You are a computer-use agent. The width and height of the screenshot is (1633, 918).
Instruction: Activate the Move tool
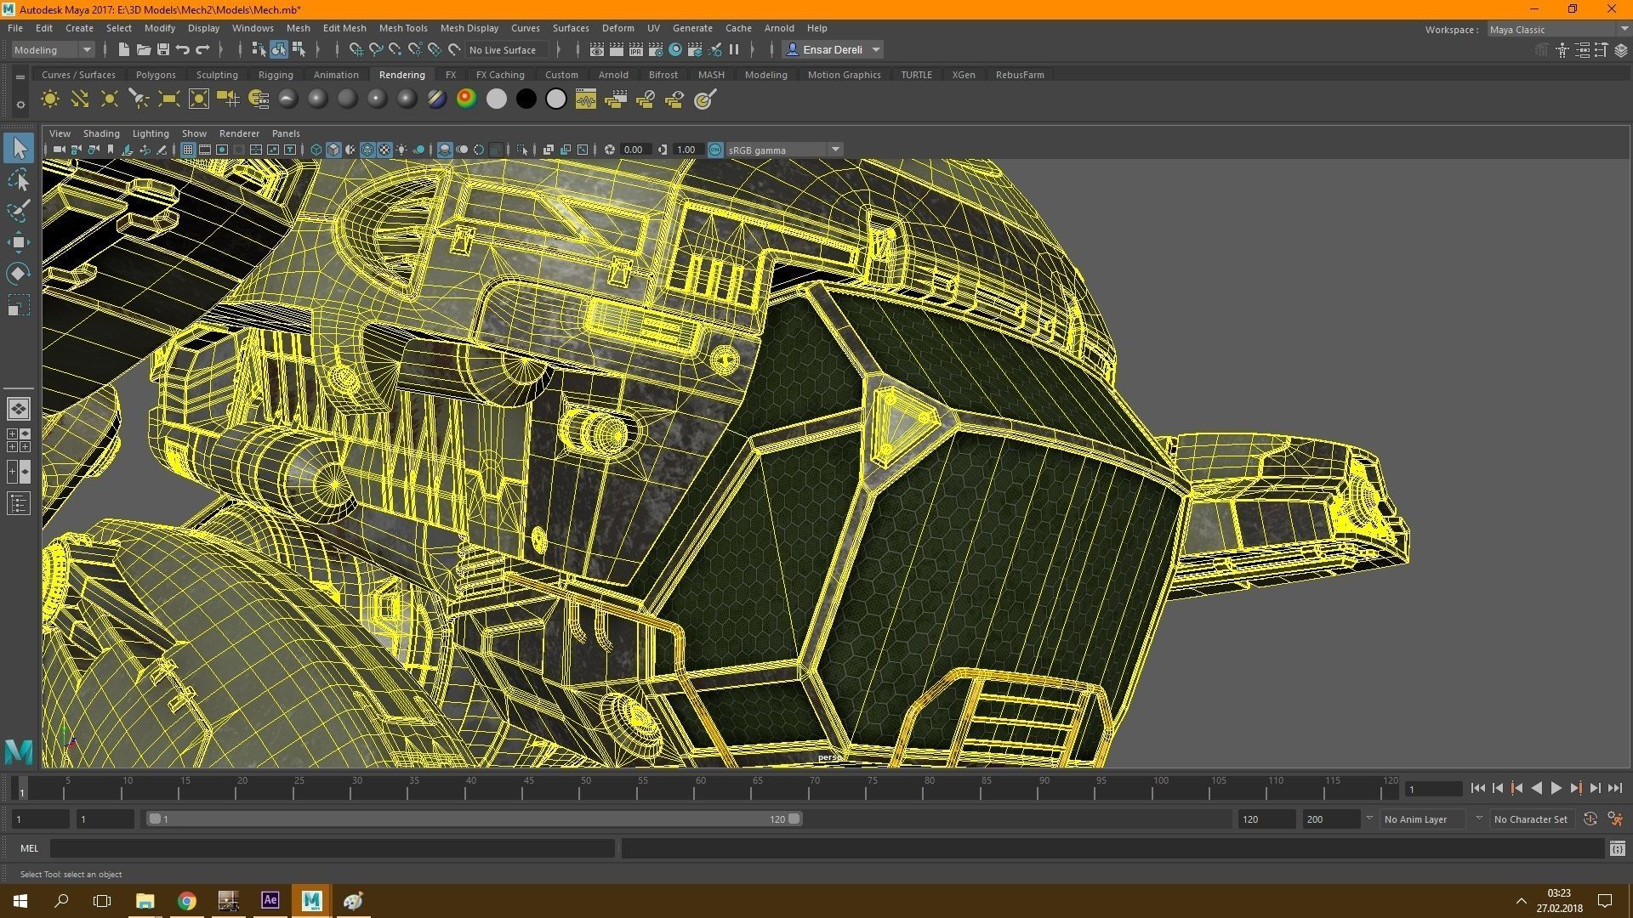(19, 242)
